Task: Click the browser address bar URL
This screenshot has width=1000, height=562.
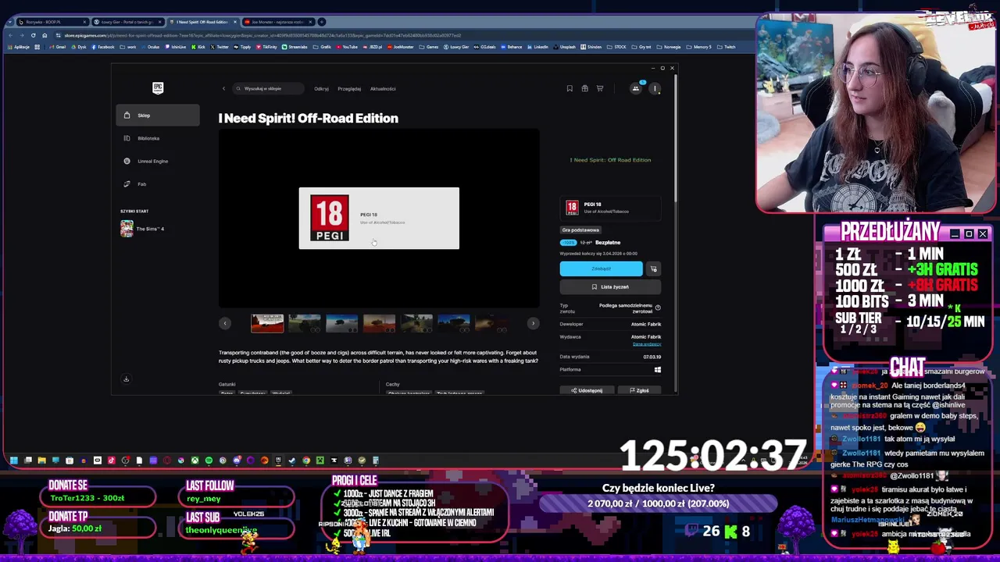Action: (262, 35)
